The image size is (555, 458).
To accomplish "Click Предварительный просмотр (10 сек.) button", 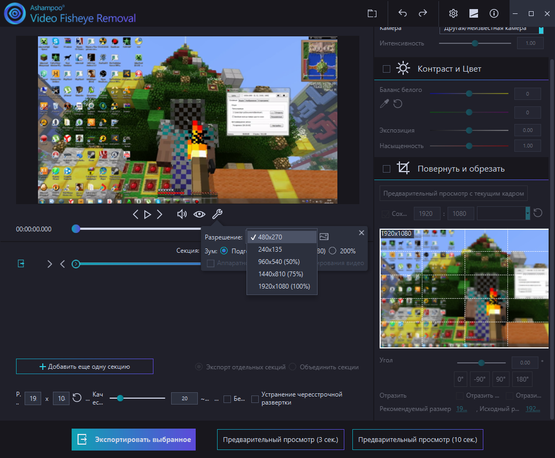I will click(x=418, y=440).
